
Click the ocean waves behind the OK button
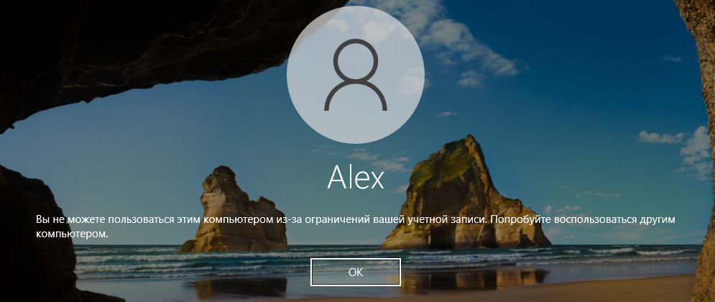tap(356, 253)
